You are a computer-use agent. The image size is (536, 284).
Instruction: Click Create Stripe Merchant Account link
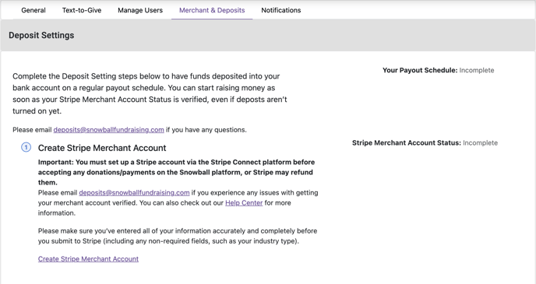88,259
